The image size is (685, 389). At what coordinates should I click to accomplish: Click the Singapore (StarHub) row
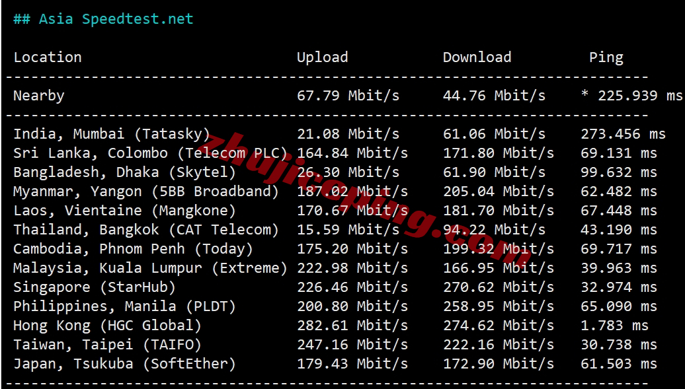[335, 287]
